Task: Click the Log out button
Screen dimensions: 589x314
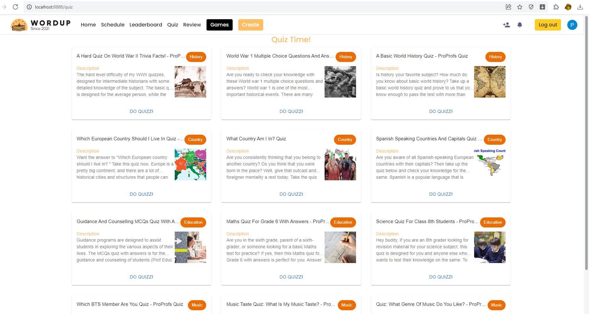Action: coord(548,25)
